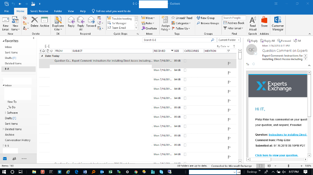The image size is (313, 175).
Task: Switch to Mail view in navigation bar
Action: tap(5, 159)
